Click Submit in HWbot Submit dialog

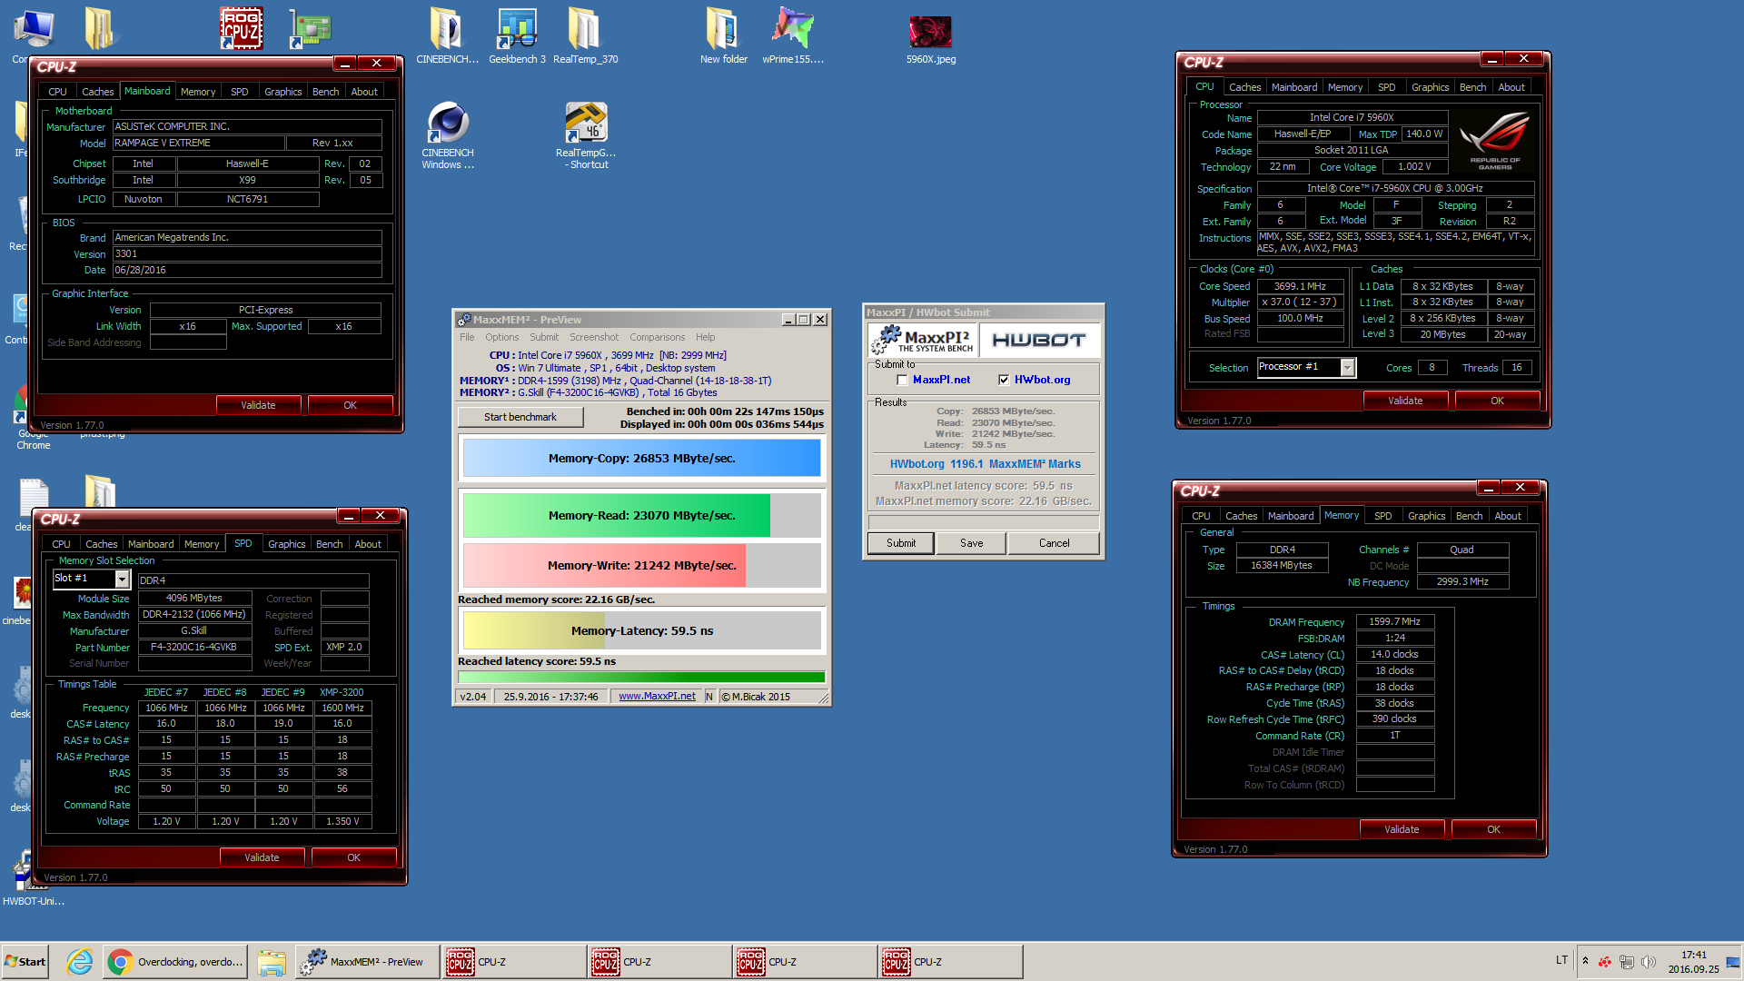901,543
